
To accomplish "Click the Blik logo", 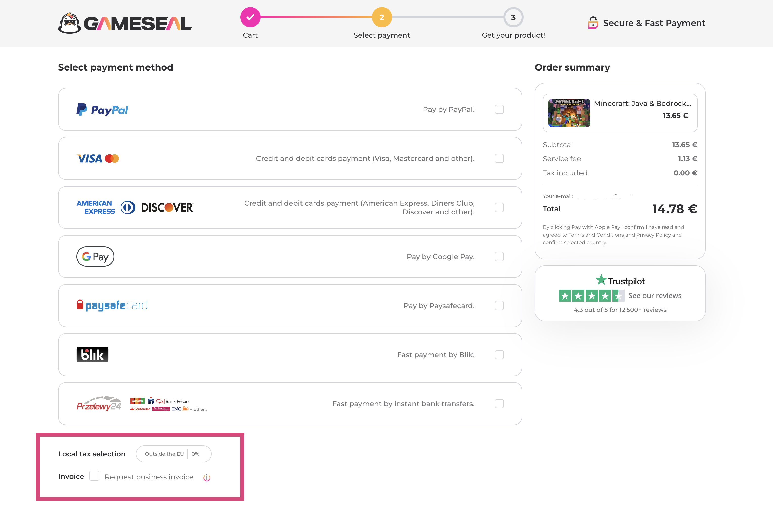I will point(92,355).
